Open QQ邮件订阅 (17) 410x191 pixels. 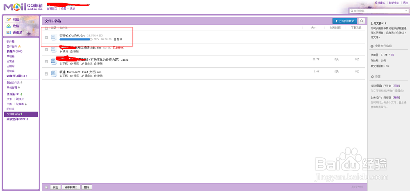[x=17, y=76]
